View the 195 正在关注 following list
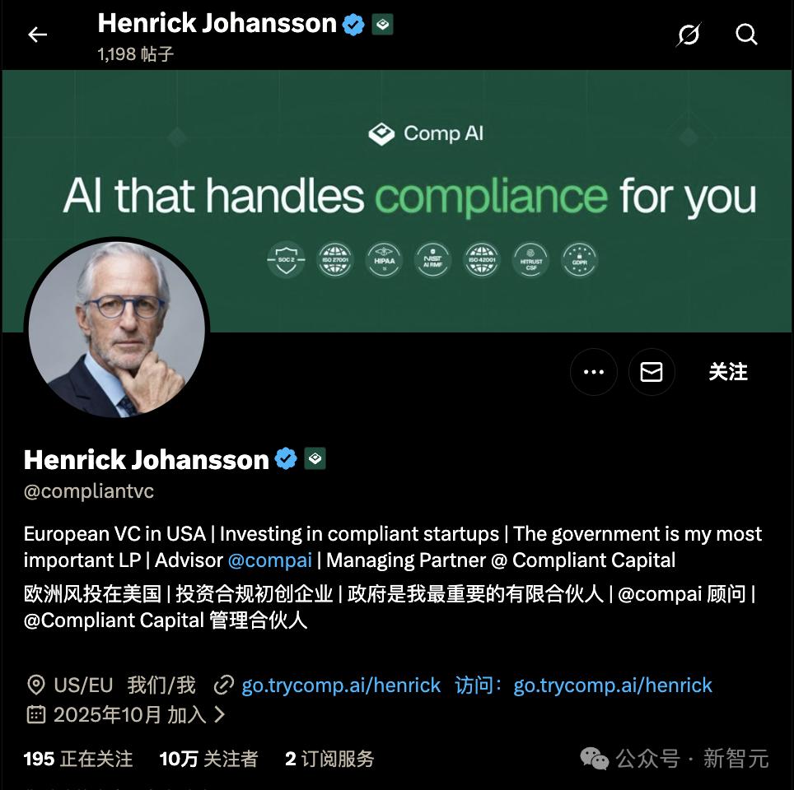794x790 pixels. [78, 759]
